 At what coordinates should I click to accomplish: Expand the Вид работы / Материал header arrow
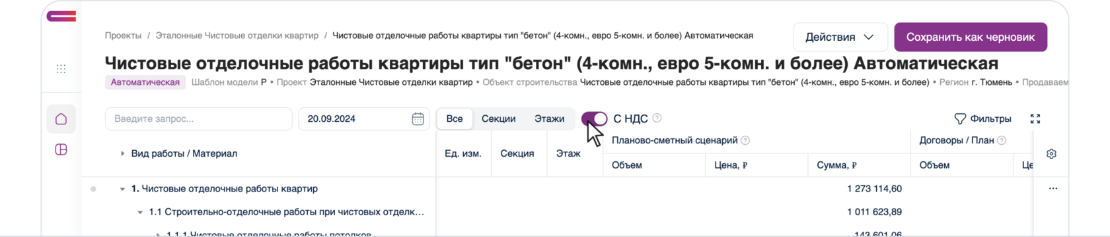pos(122,153)
